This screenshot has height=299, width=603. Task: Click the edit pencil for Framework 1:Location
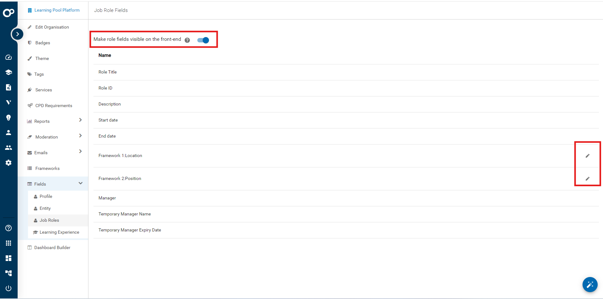point(587,156)
